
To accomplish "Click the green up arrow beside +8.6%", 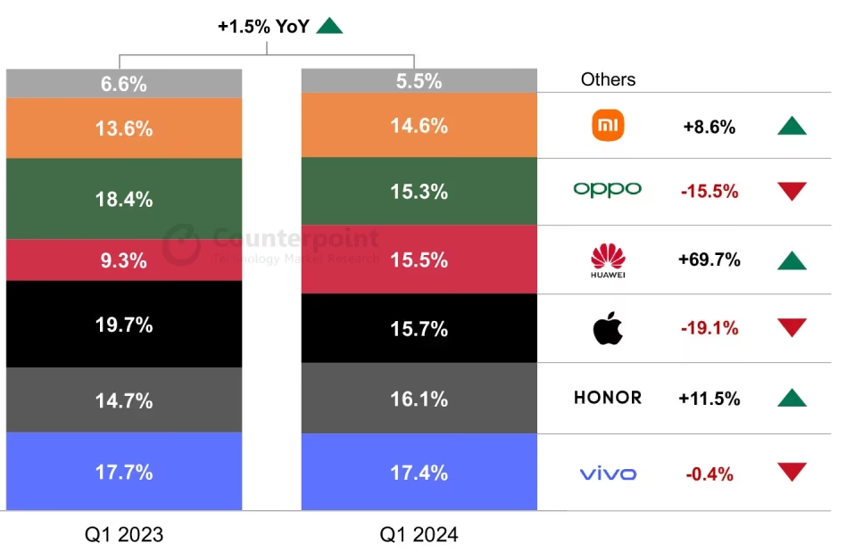I will point(792,126).
